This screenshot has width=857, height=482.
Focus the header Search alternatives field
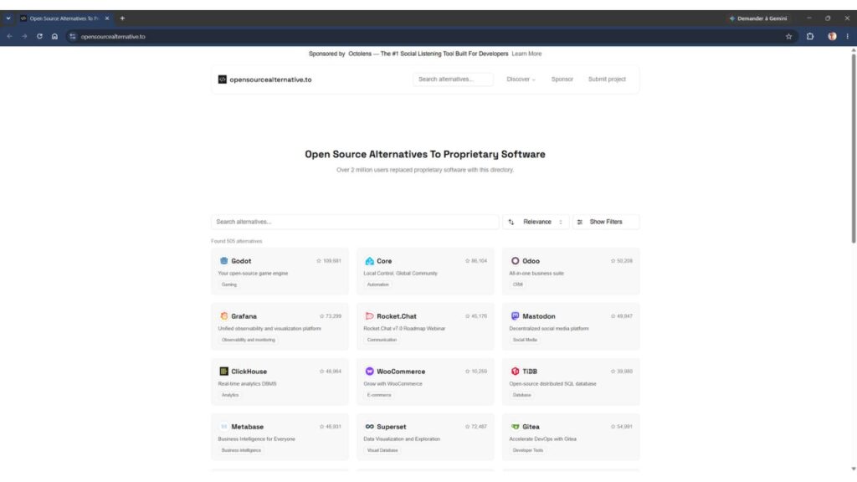453,79
